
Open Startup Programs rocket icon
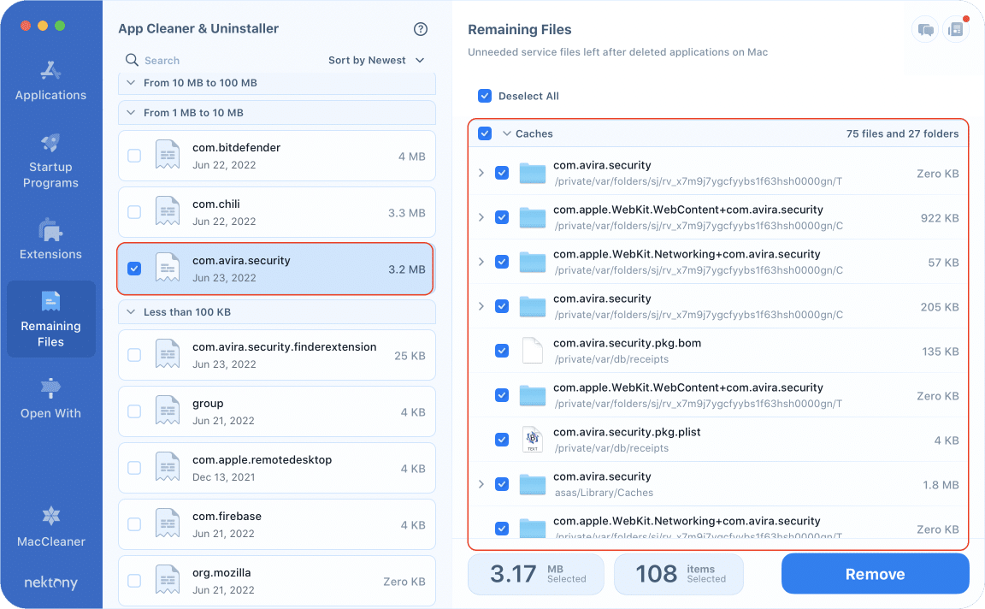(51, 143)
